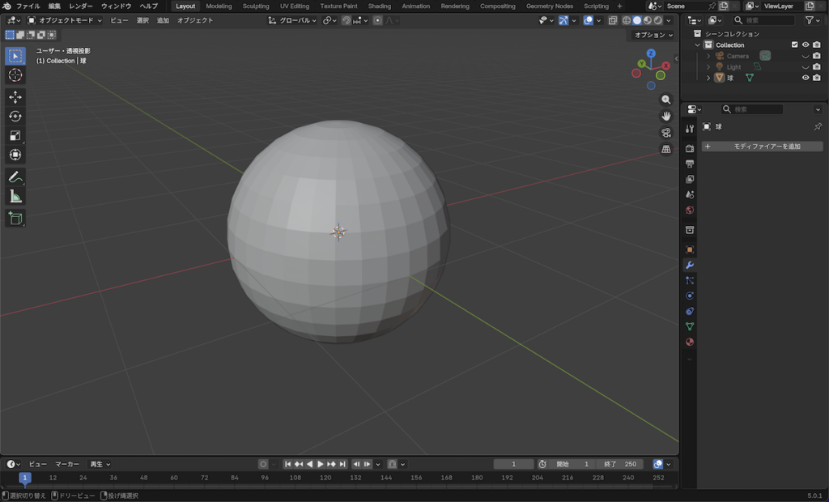Open the オブジェクトモード mode dropdown
The image size is (829, 502).
[x=65, y=20]
